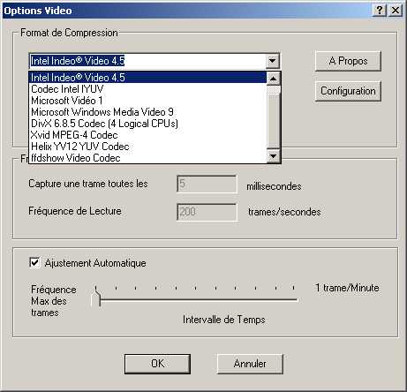
Task: Select Intel Indeo Video 4.5 in list
Action: click(x=148, y=78)
